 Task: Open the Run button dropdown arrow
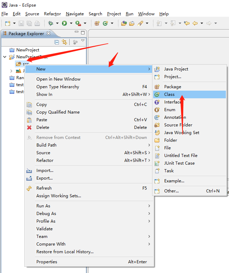pos(71,23)
